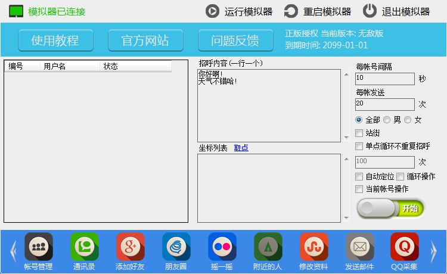The height and width of the screenshot is (274, 447).
Task: Open the 问题反馈 feedback button
Action: point(235,40)
